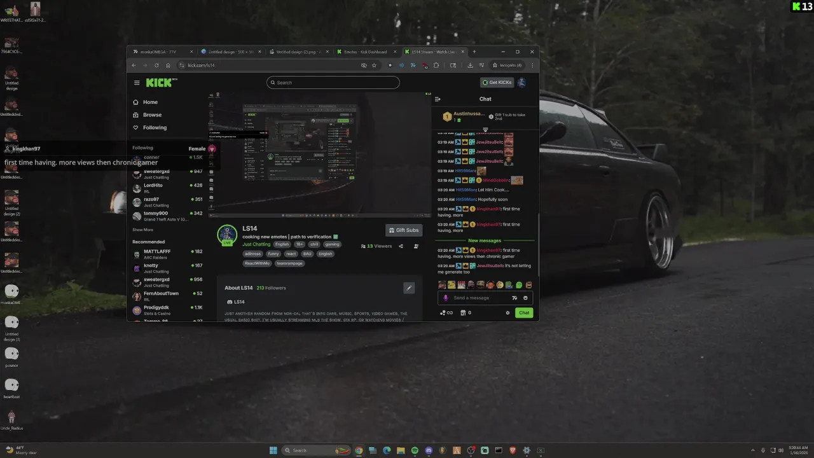
Task: Open LordHito channel in Following
Action: click(x=167, y=188)
